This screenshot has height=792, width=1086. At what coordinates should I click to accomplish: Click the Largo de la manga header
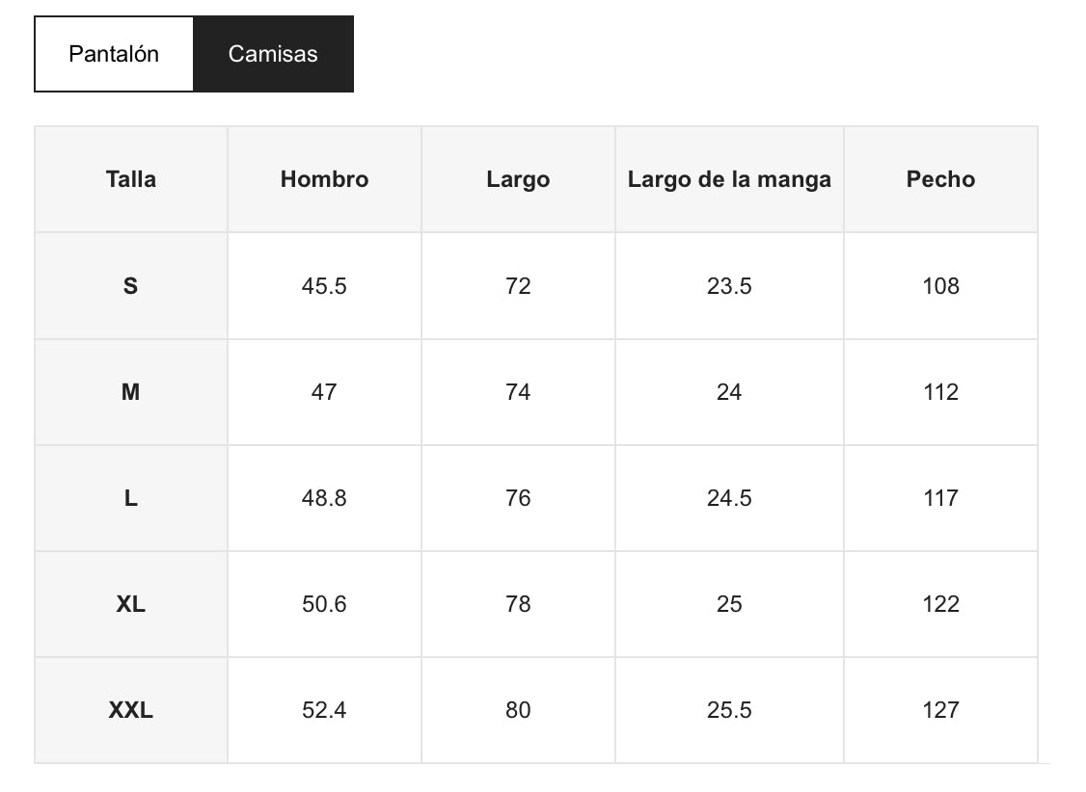(x=729, y=179)
